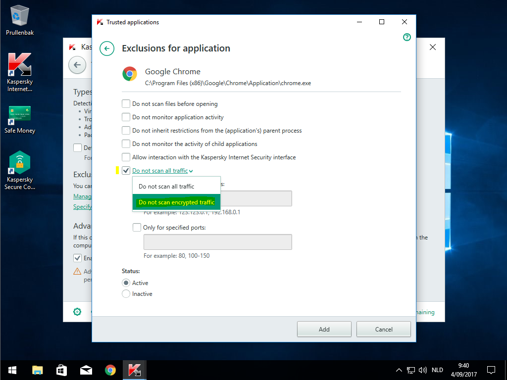507x380 pixels.
Task: Show hidden tray icons chevron
Action: 399,370
